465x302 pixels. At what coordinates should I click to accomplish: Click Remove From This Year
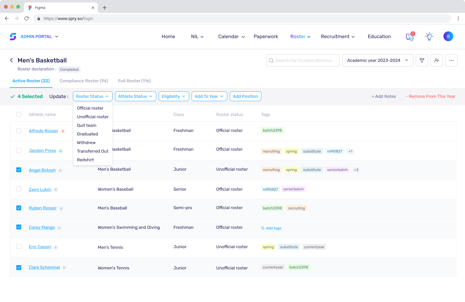click(431, 96)
